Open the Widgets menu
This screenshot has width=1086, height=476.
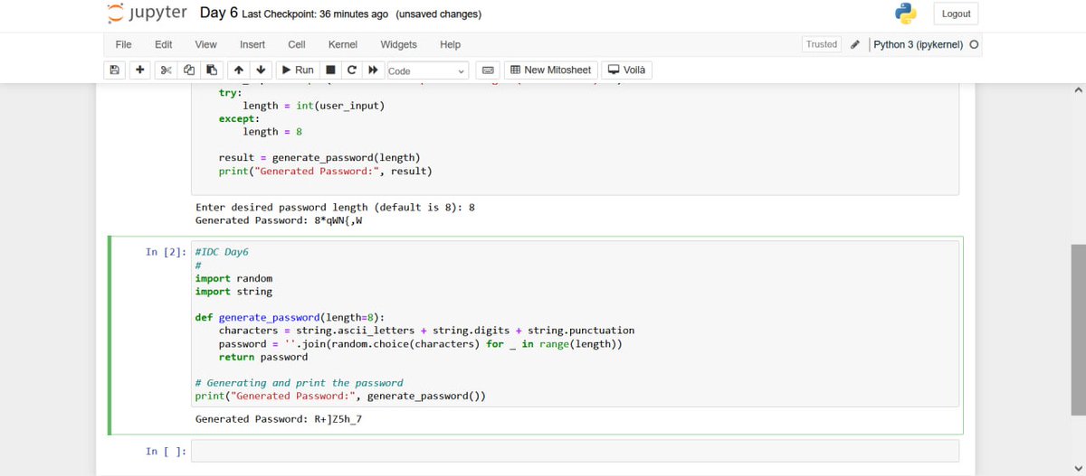399,44
